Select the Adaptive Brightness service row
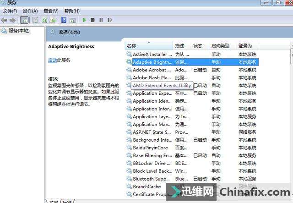Image resolution: width=293 pixels, height=203 pixels. [x=192, y=62]
